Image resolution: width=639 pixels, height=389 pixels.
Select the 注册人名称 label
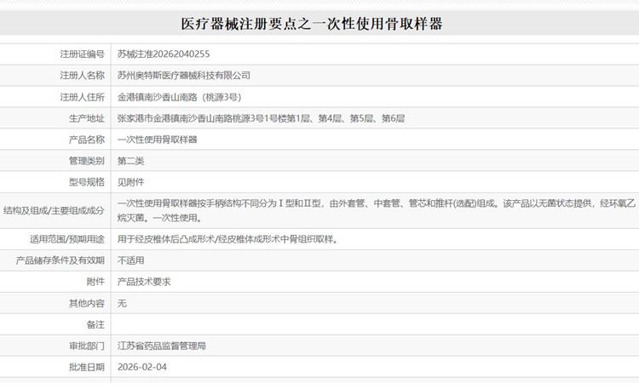[83, 75]
